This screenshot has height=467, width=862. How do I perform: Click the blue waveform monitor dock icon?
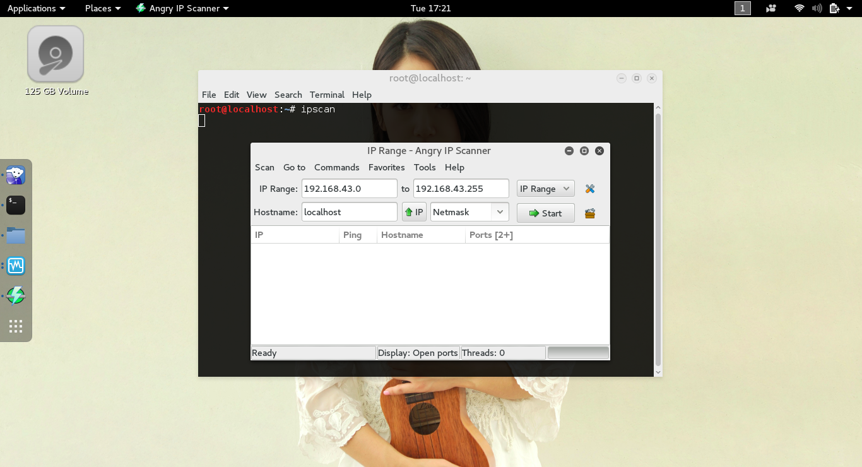coord(16,266)
